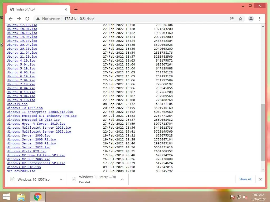Click the vertical scrollbar thumb
The width and height of the screenshot is (270, 202).
tap(263, 133)
